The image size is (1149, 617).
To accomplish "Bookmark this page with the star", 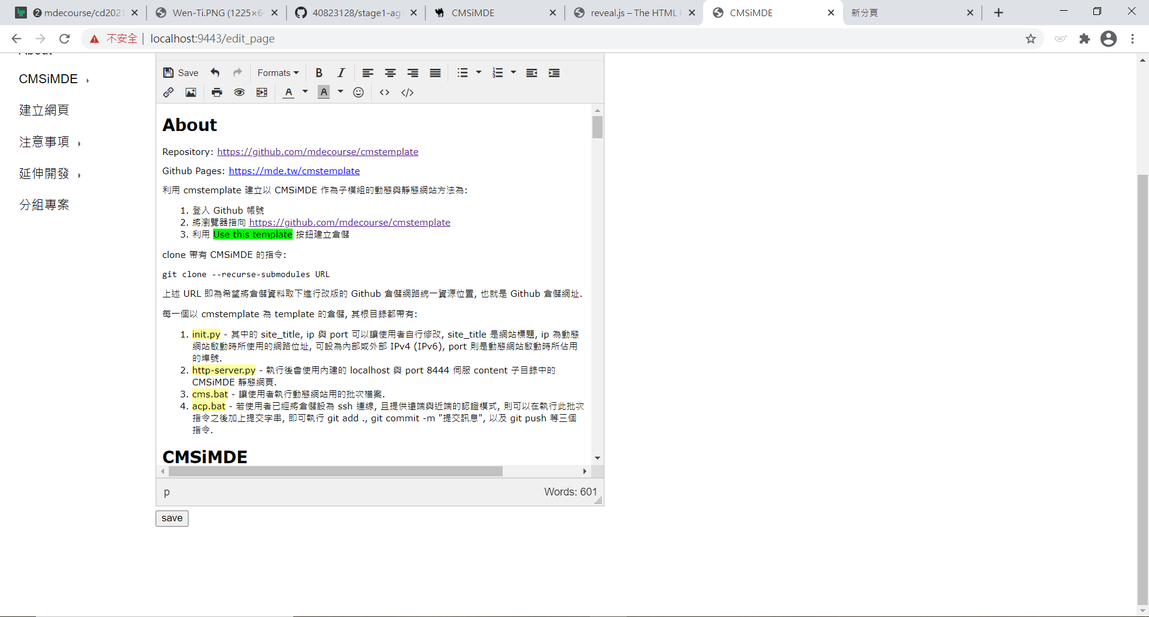I will click(1031, 39).
